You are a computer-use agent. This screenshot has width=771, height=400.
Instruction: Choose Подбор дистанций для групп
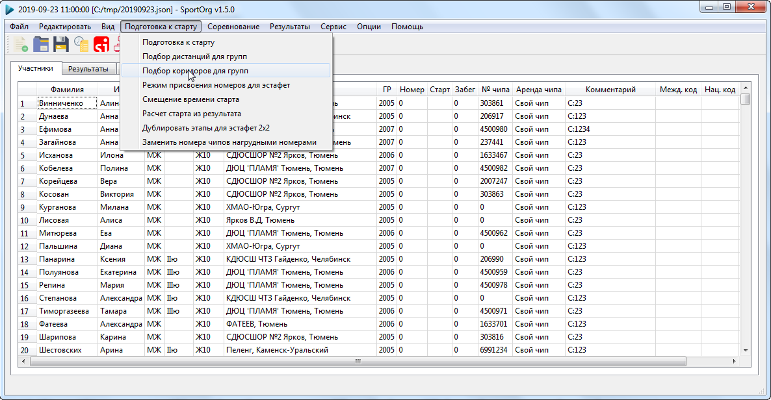226,56
